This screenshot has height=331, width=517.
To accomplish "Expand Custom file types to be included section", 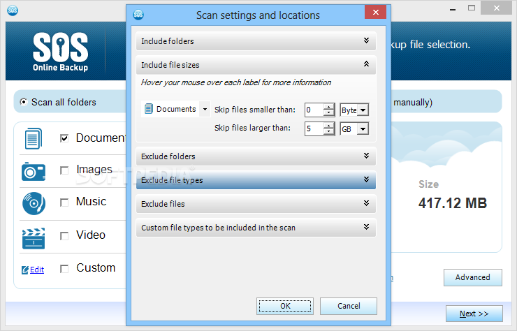I will (256, 228).
